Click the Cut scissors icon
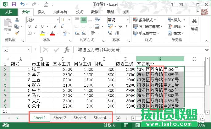The image size is (211, 129). (x=17, y=20)
